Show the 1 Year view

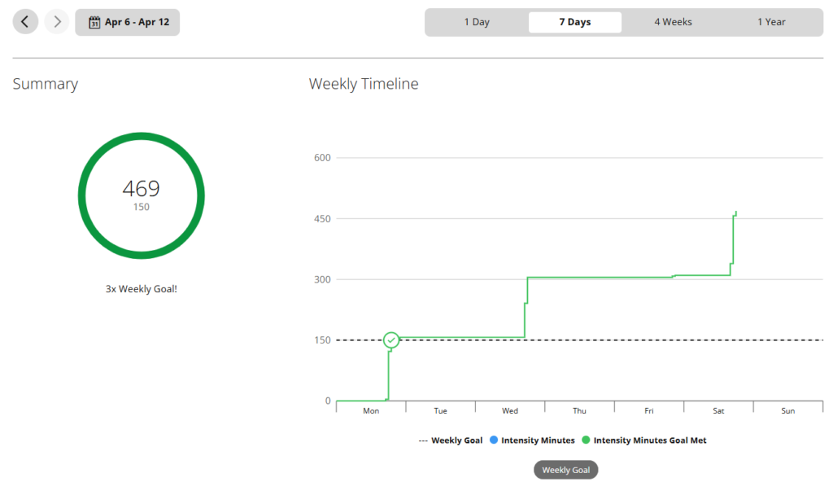point(771,22)
